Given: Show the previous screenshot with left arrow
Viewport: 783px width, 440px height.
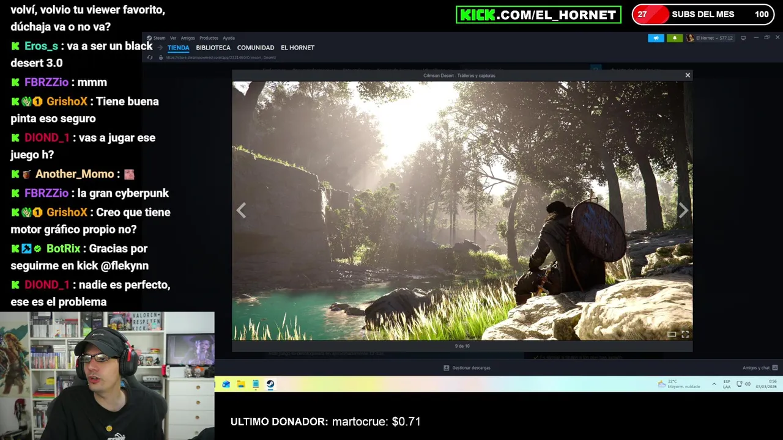Looking at the screenshot, I should [x=241, y=210].
